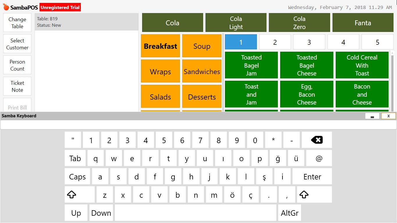
Task: Add Bacon and Cheese to the ticket
Action: click(x=362, y=94)
